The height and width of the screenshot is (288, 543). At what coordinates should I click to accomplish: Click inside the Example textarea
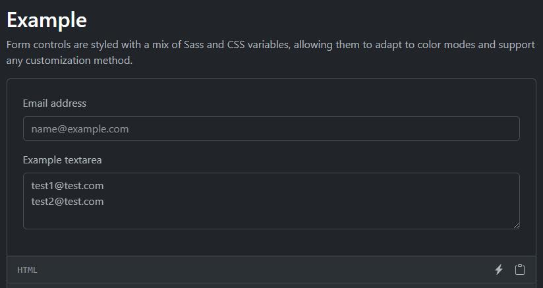271,201
